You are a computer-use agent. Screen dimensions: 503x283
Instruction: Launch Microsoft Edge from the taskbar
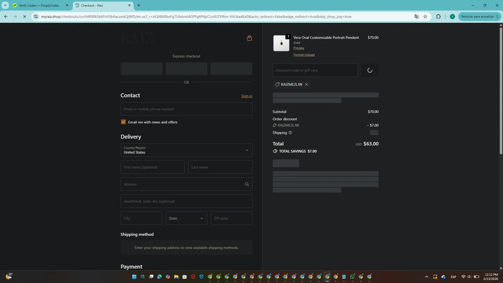[x=159, y=277]
